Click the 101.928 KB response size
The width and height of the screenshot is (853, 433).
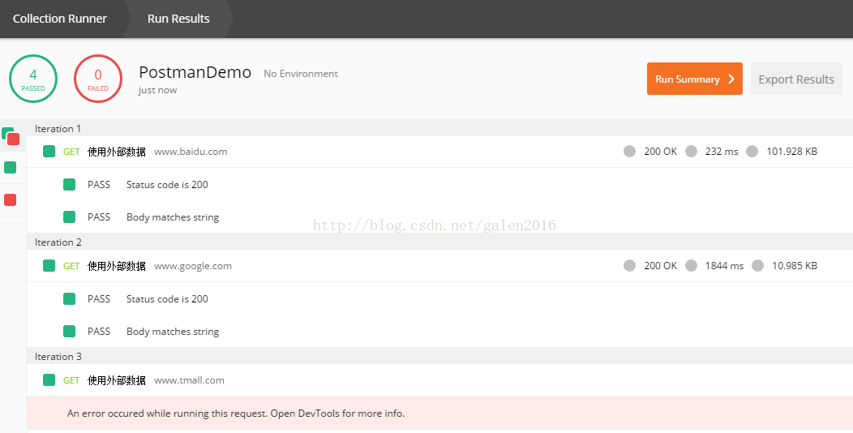click(x=791, y=151)
